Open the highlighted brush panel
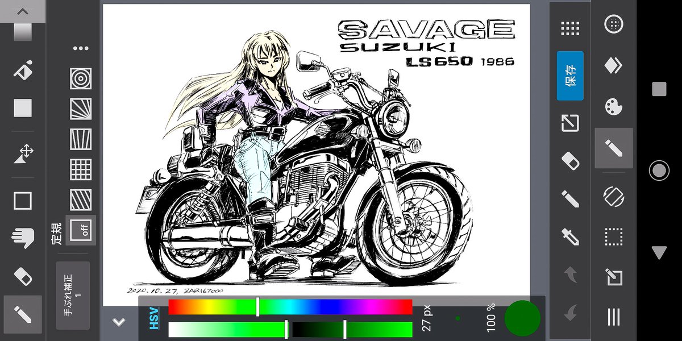682x341 pixels. [614, 148]
